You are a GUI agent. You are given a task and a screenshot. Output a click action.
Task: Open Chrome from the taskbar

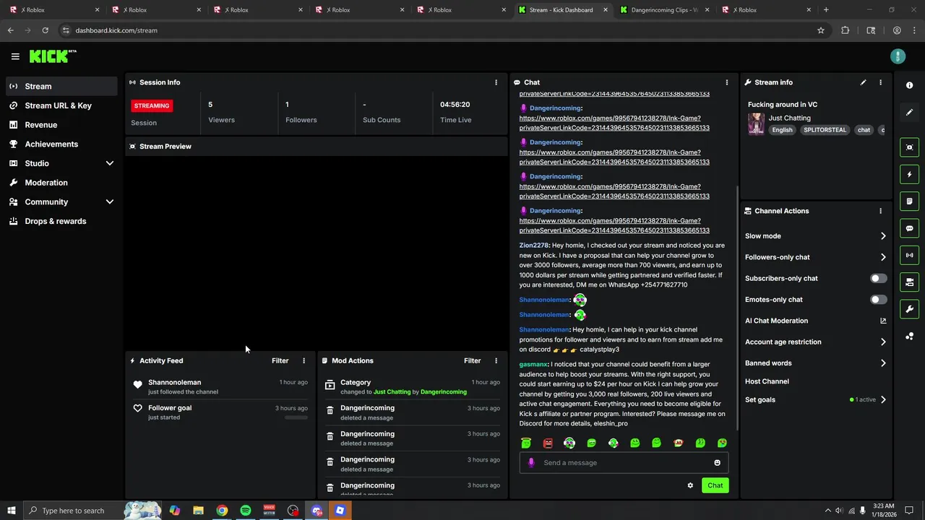click(x=222, y=511)
